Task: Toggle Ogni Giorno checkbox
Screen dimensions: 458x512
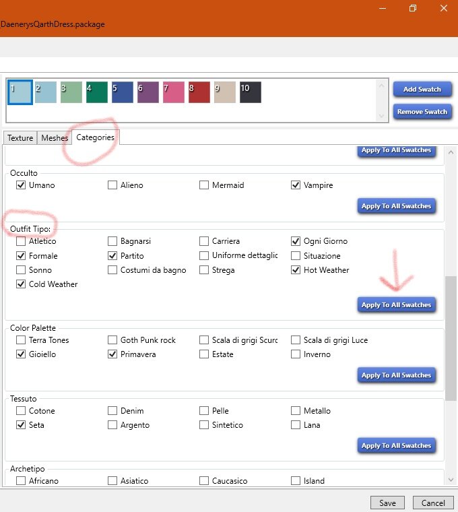Action: pyautogui.click(x=296, y=241)
